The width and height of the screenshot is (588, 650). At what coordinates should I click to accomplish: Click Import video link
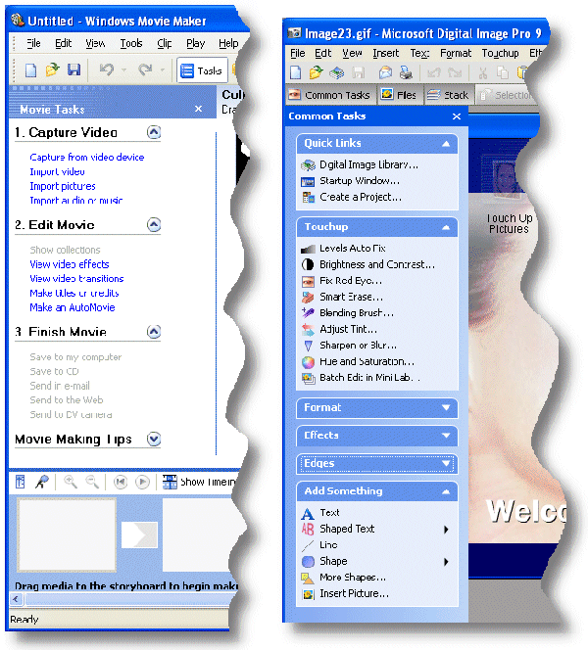click(x=57, y=171)
